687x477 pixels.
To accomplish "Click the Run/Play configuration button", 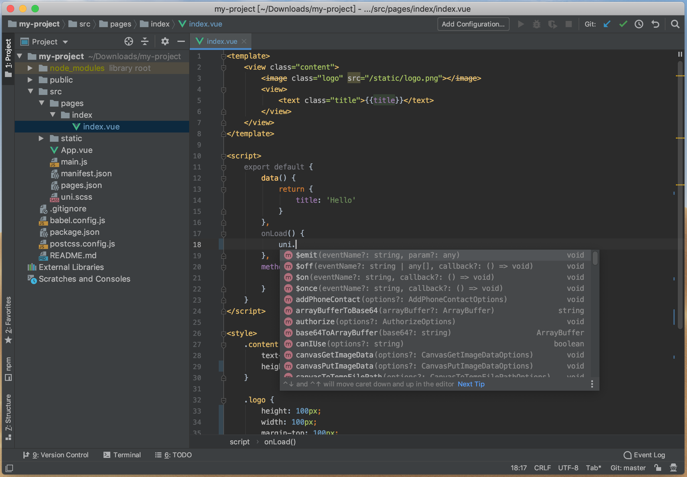I will pyautogui.click(x=522, y=23).
